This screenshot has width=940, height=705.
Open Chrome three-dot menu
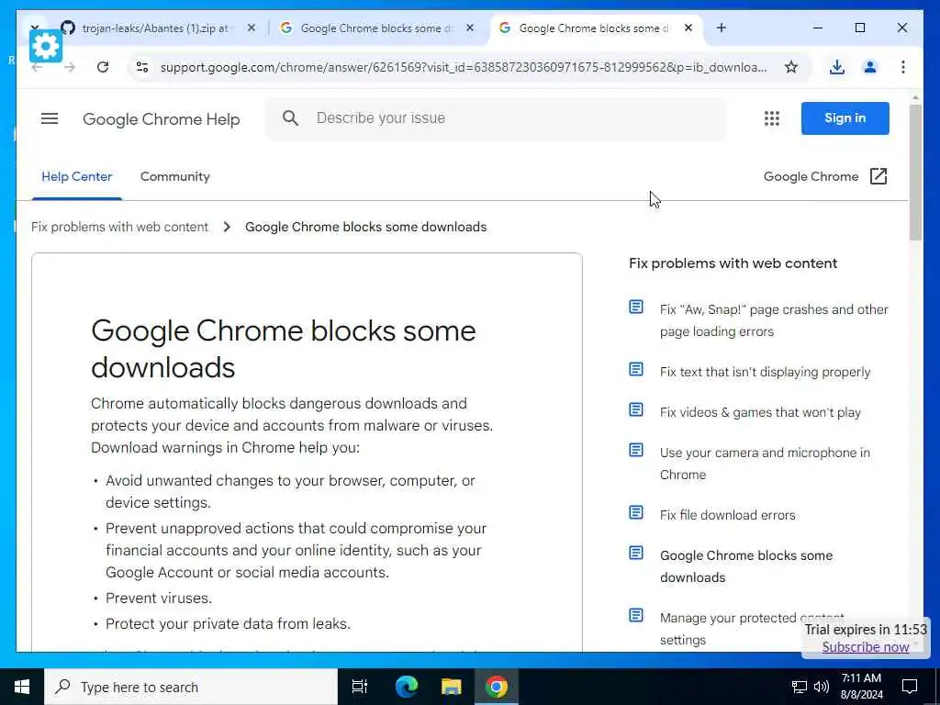(x=903, y=66)
